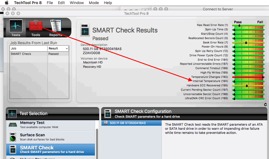This screenshot has width=269, height=159.
Task: Click the Drive Power Cycle Count label
Action: tap(209, 55)
